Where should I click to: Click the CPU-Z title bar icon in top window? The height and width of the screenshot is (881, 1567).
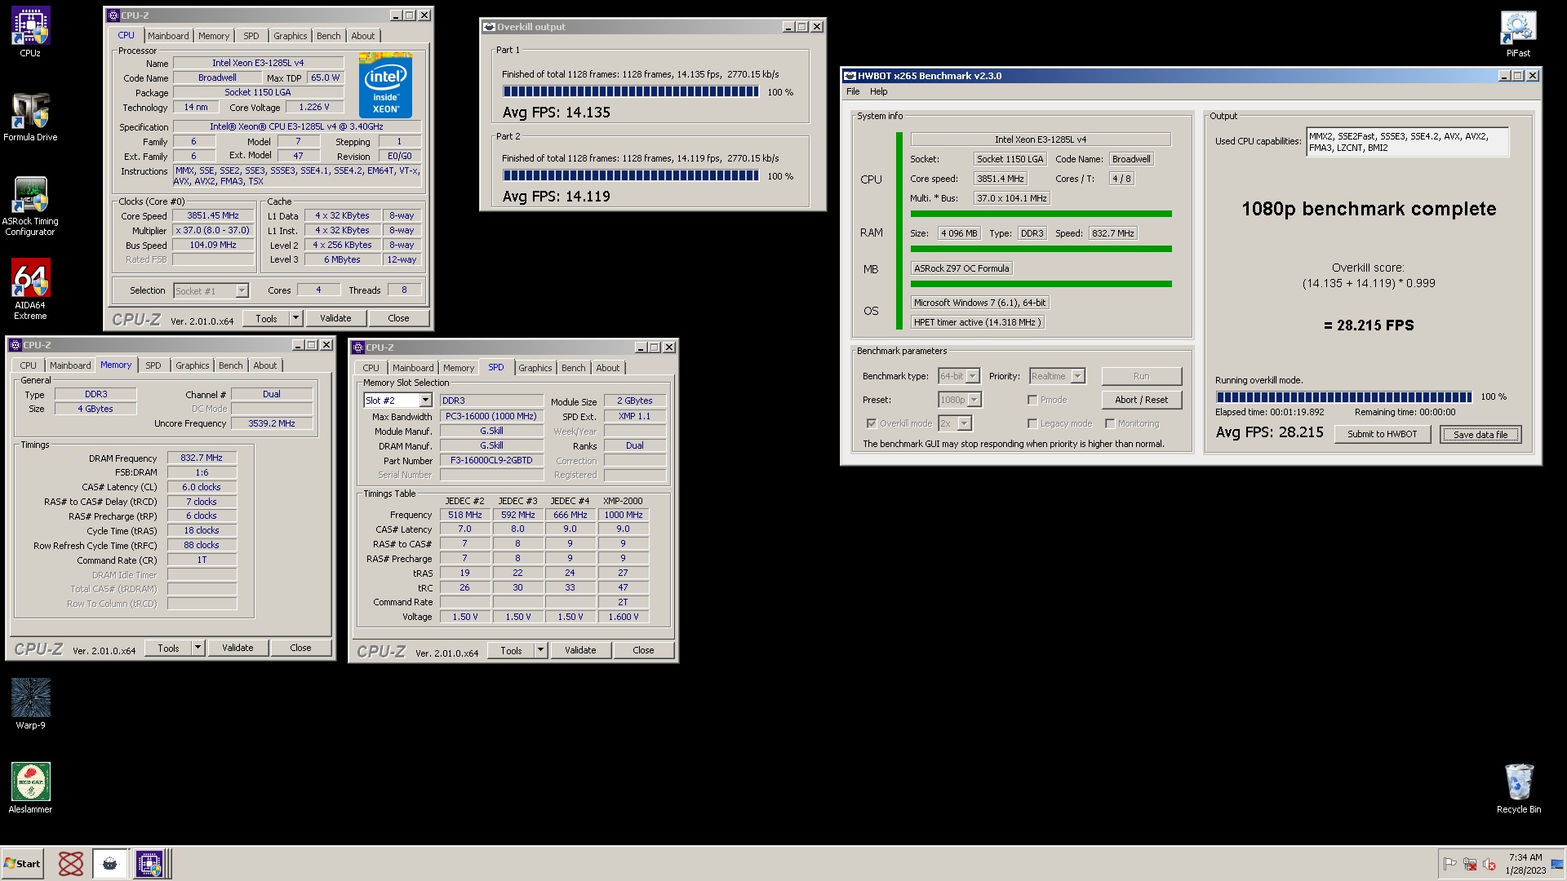(113, 15)
